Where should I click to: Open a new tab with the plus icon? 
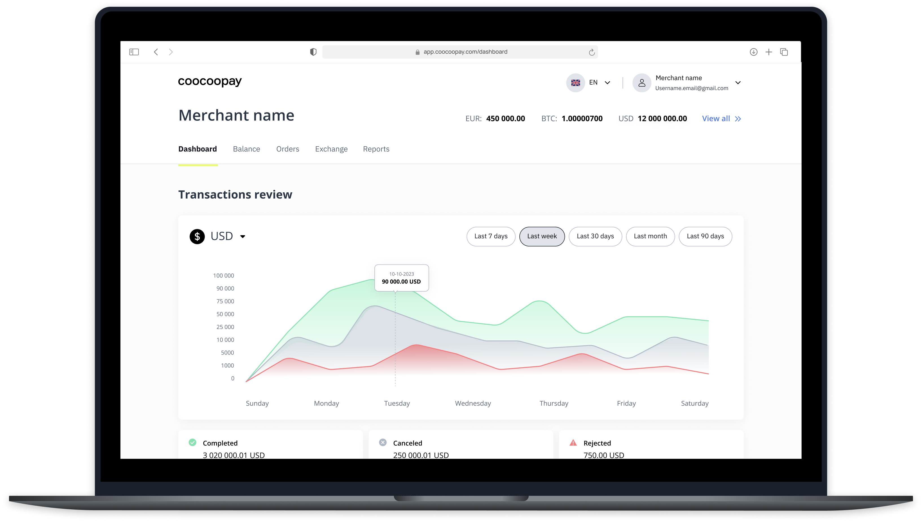coord(769,52)
